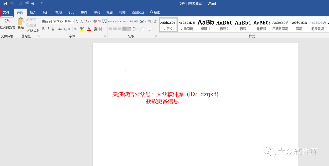Sort text with A-Z sort icon
This screenshot has width=329, height=166.
coord(150,21)
